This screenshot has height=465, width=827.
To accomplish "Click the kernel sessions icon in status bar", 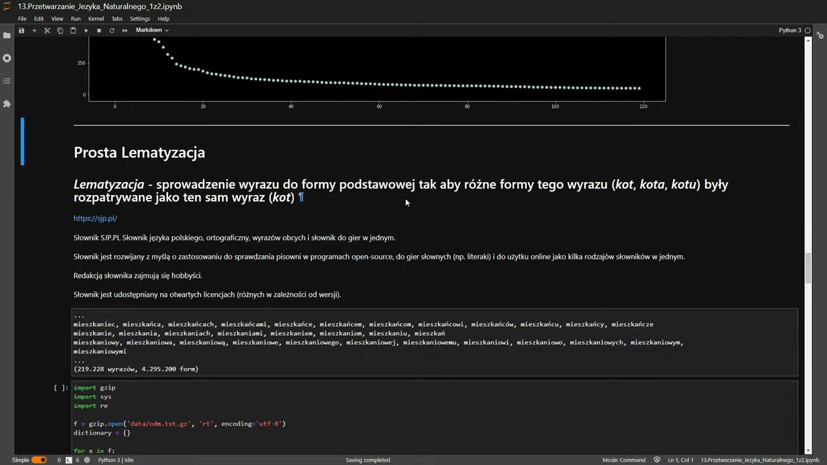I will click(x=87, y=460).
